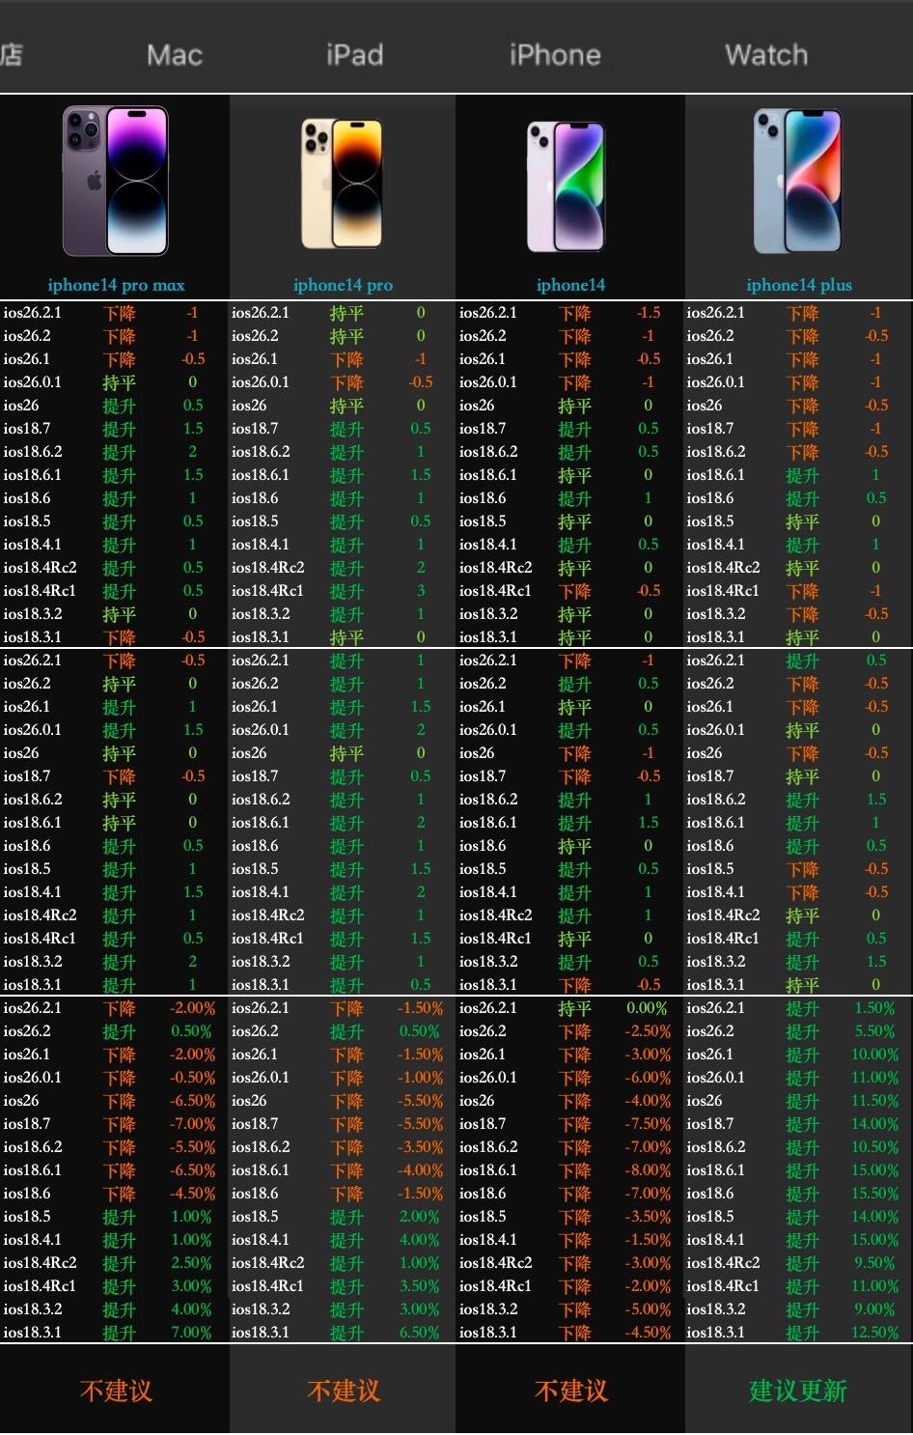Tap 不建议 under iphone14 pro column

[344, 1391]
